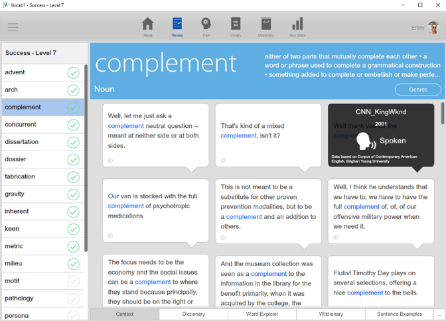The image size is (446, 321).
Task: Expand the overflow tabs ellipsis button
Action: [438, 314]
